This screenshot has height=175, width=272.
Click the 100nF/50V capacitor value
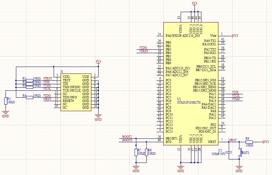(x=218, y=154)
